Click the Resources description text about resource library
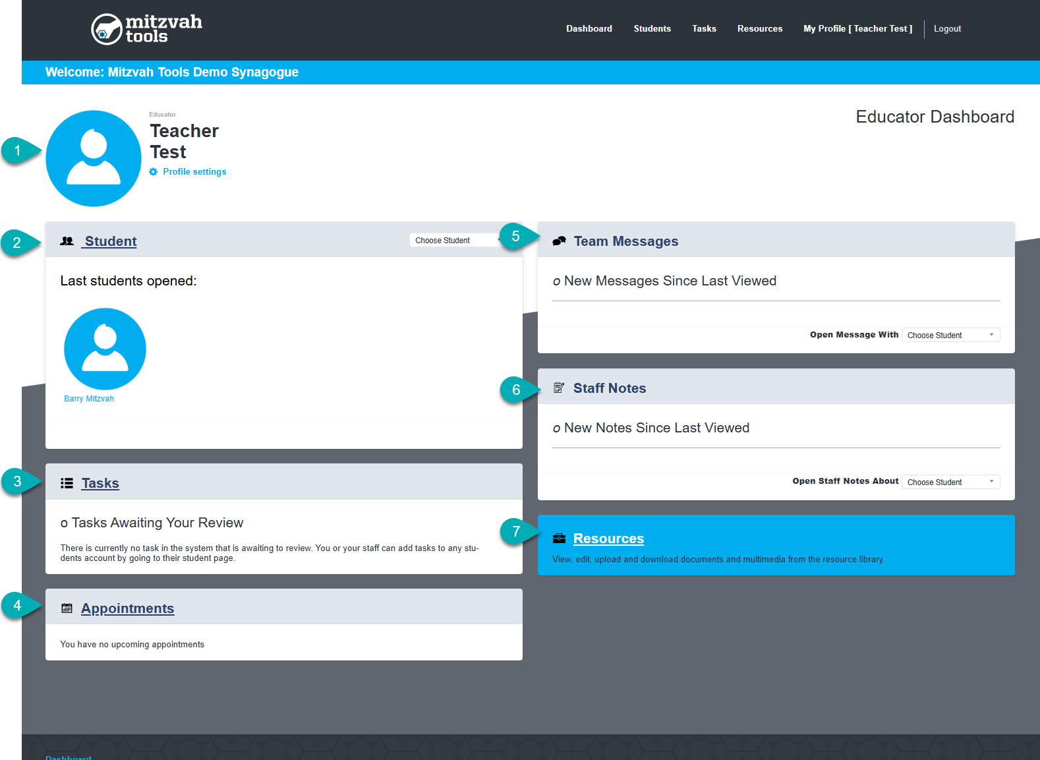 point(718,560)
